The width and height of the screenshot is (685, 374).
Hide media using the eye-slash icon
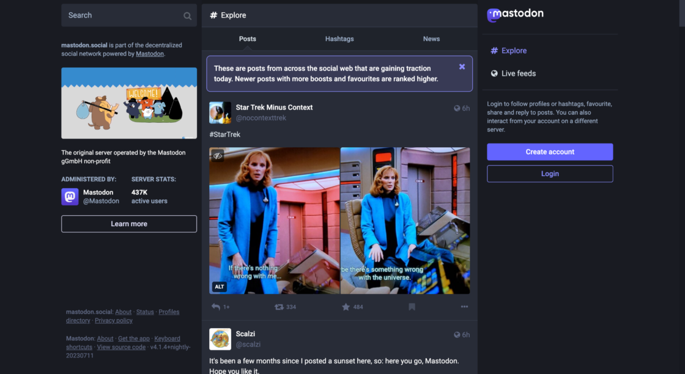[218, 156]
